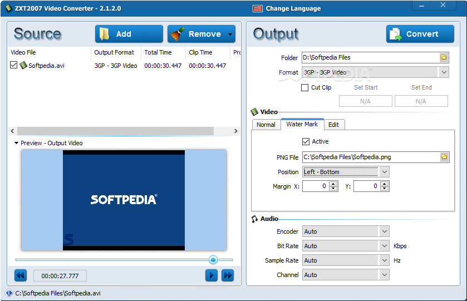Uncheck the Active watermark checkbox
The height and width of the screenshot is (301, 467).
click(x=306, y=141)
